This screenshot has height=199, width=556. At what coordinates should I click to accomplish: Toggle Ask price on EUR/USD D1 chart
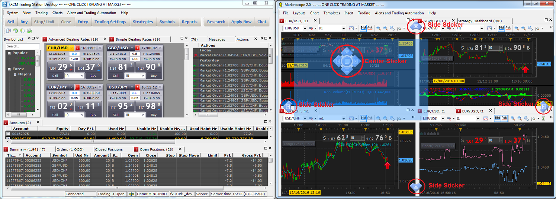tap(370, 28)
